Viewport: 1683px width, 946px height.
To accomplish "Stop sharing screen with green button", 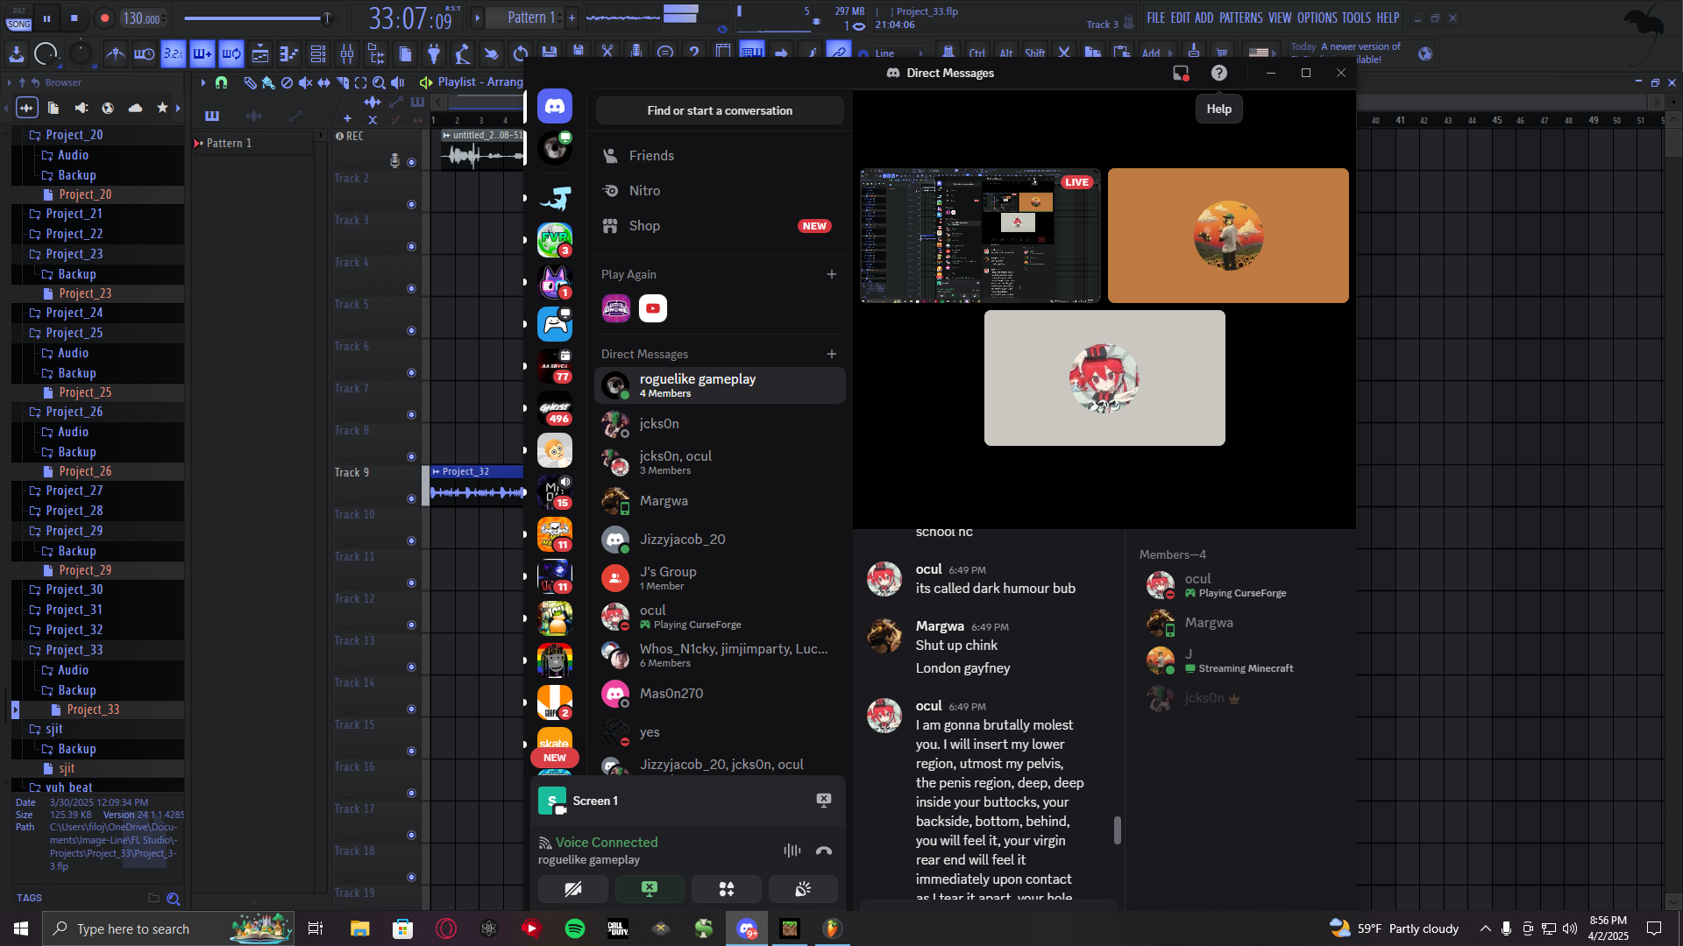I will 650,889.
